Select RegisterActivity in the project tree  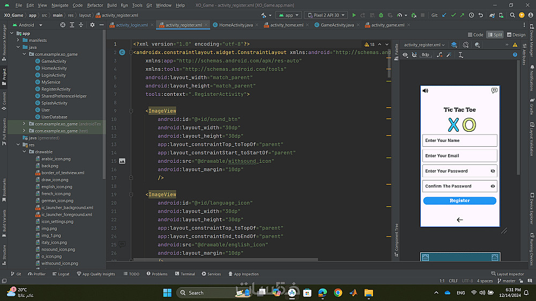(x=56, y=89)
